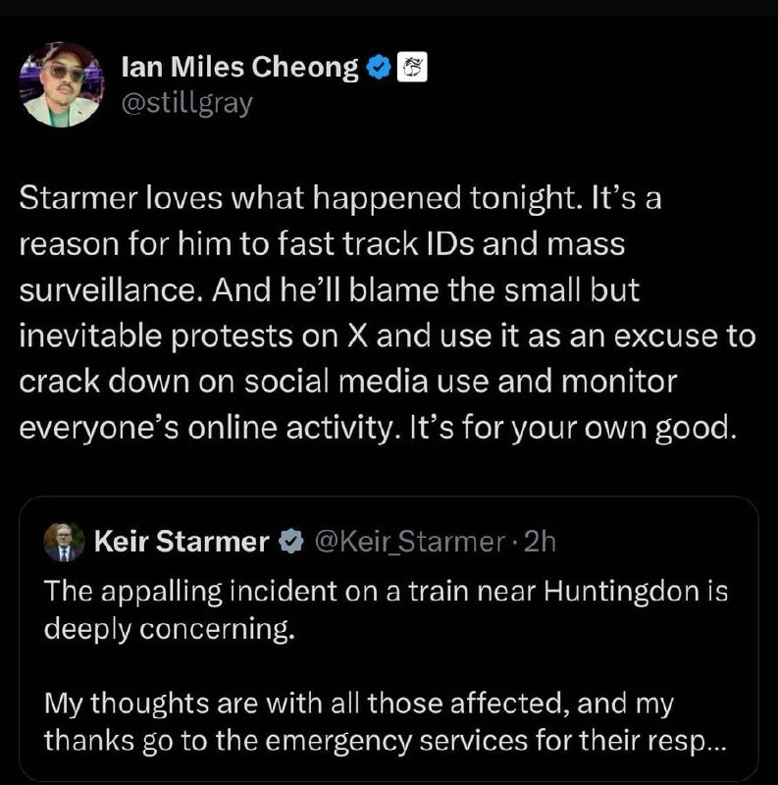This screenshot has width=778, height=785.
Task: Click the 2h timestamp on the quoted tweet
Action: pos(539,541)
